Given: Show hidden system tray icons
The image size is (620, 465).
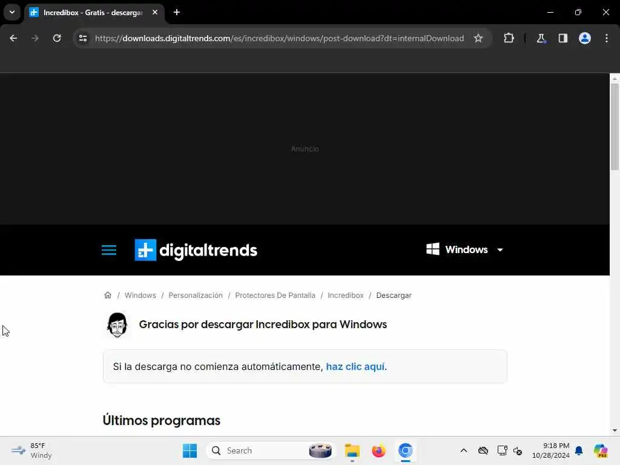Looking at the screenshot, I should (x=464, y=450).
